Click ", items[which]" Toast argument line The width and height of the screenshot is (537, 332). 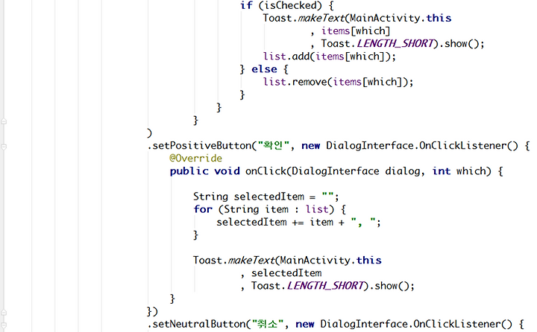pyautogui.click(x=350, y=31)
